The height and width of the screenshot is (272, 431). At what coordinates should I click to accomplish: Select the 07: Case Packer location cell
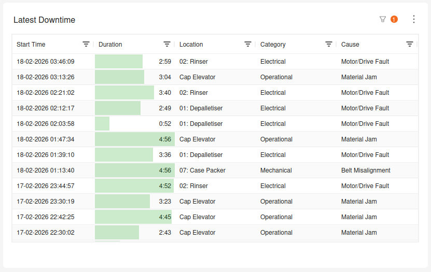(202, 170)
